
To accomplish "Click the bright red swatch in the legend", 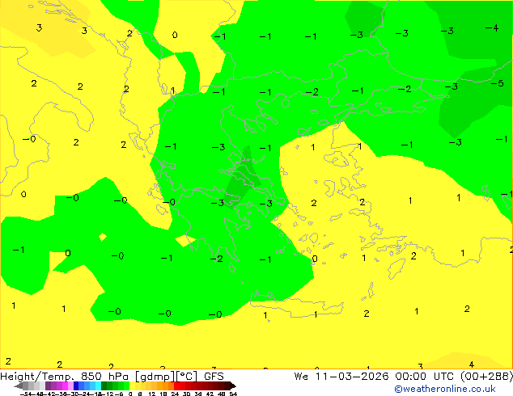I will 176,385.
